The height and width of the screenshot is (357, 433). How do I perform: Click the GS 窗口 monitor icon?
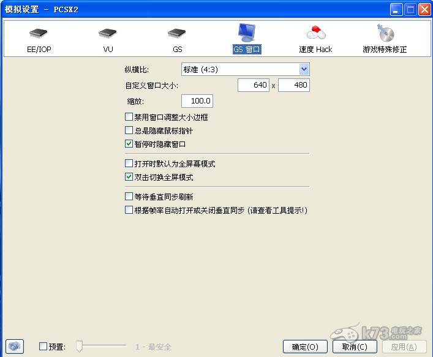click(x=247, y=33)
